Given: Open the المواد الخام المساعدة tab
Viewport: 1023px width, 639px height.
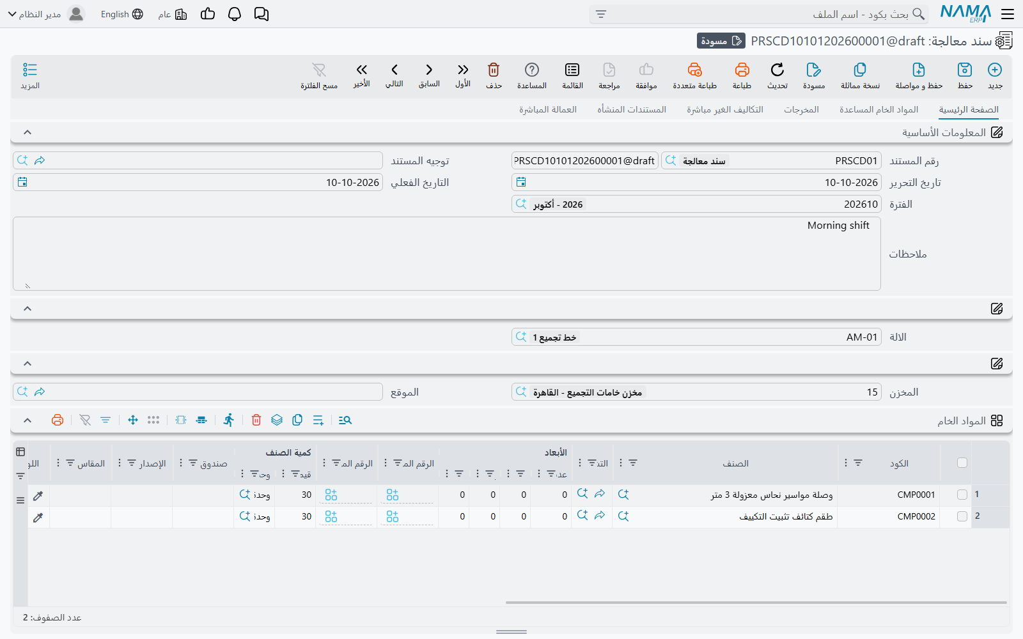Looking at the screenshot, I should click(x=879, y=109).
